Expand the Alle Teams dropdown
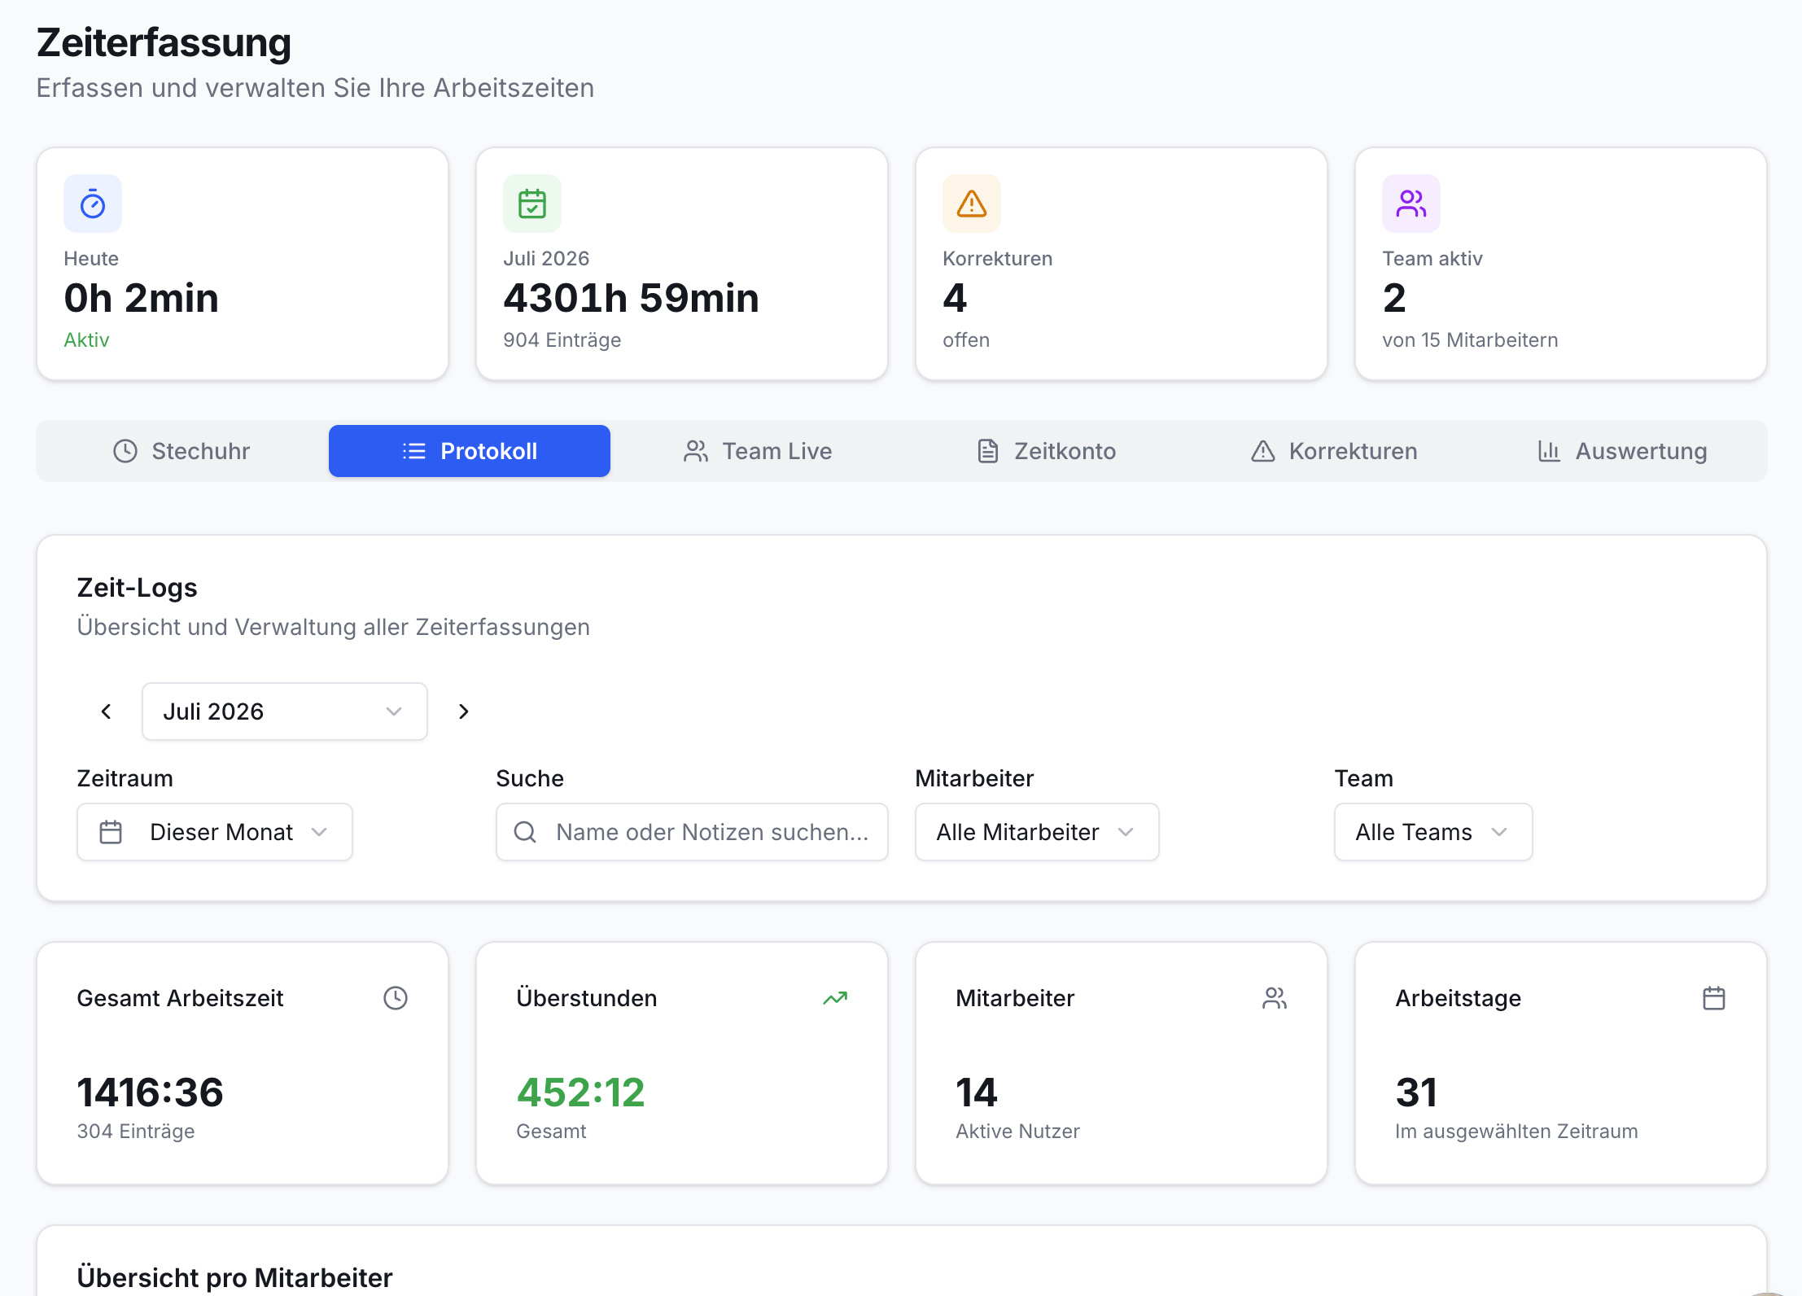This screenshot has width=1802, height=1296. pyautogui.click(x=1433, y=832)
